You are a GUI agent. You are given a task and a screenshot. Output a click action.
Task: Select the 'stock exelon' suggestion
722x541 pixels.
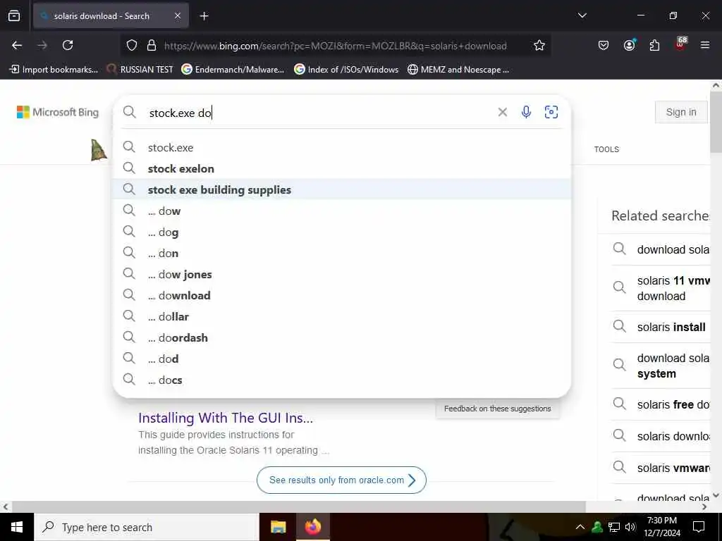342,169
